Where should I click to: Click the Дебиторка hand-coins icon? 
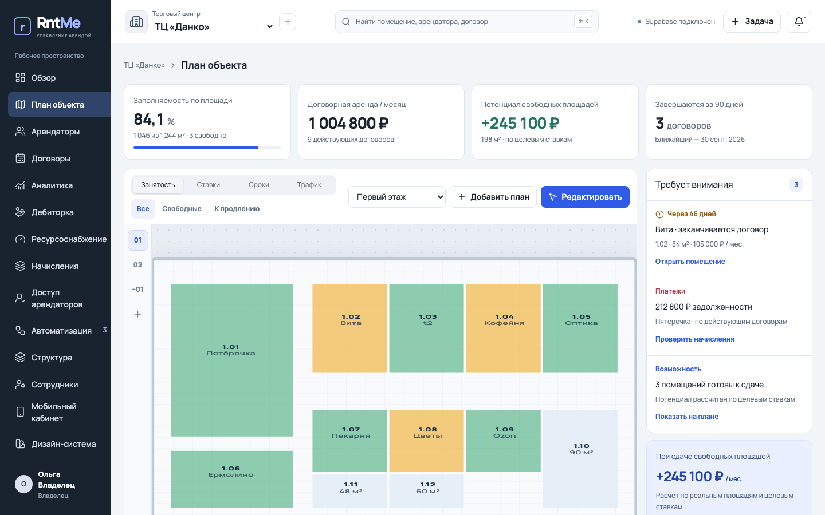(x=20, y=212)
